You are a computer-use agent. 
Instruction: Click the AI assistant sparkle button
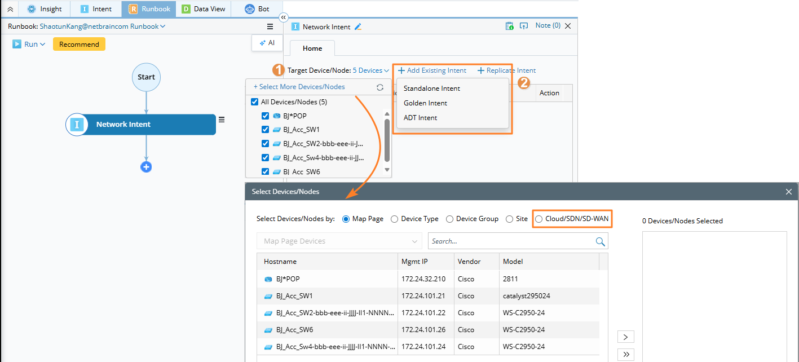coord(267,43)
